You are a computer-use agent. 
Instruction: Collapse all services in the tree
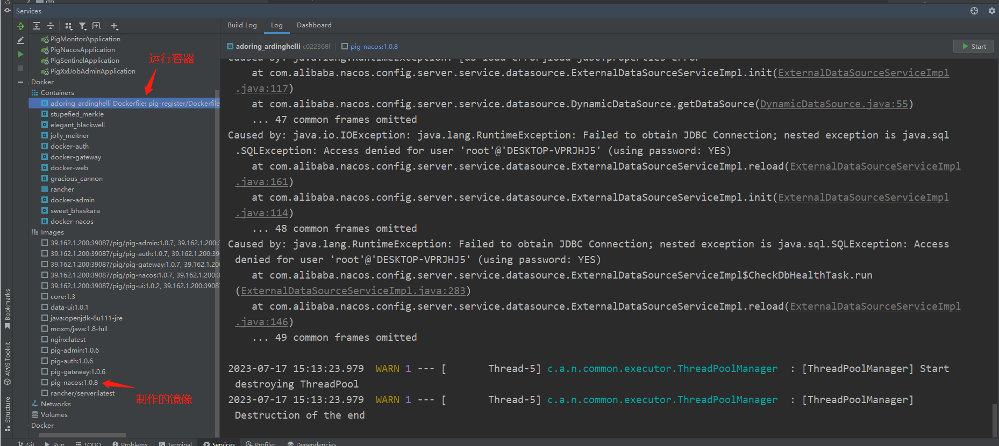[51, 26]
